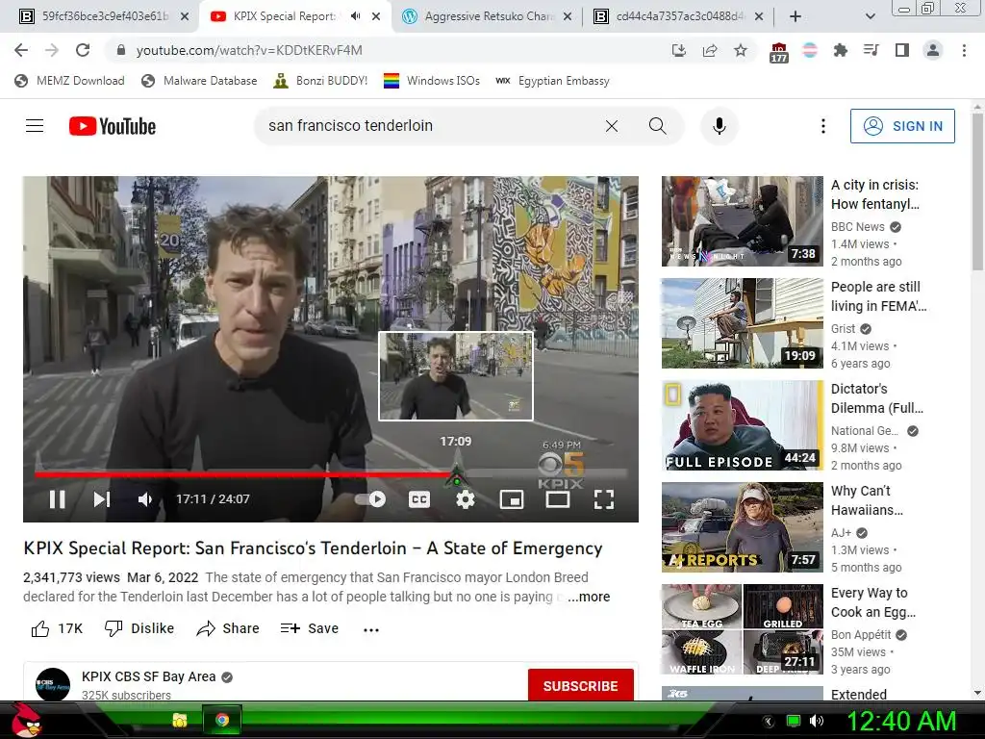This screenshot has width=985, height=739.
Task: Seek on the red video progress bar
Action: pos(245,474)
